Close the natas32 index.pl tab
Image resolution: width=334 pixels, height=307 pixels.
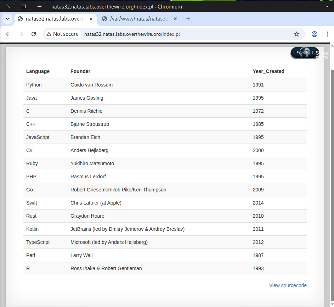(x=91, y=19)
